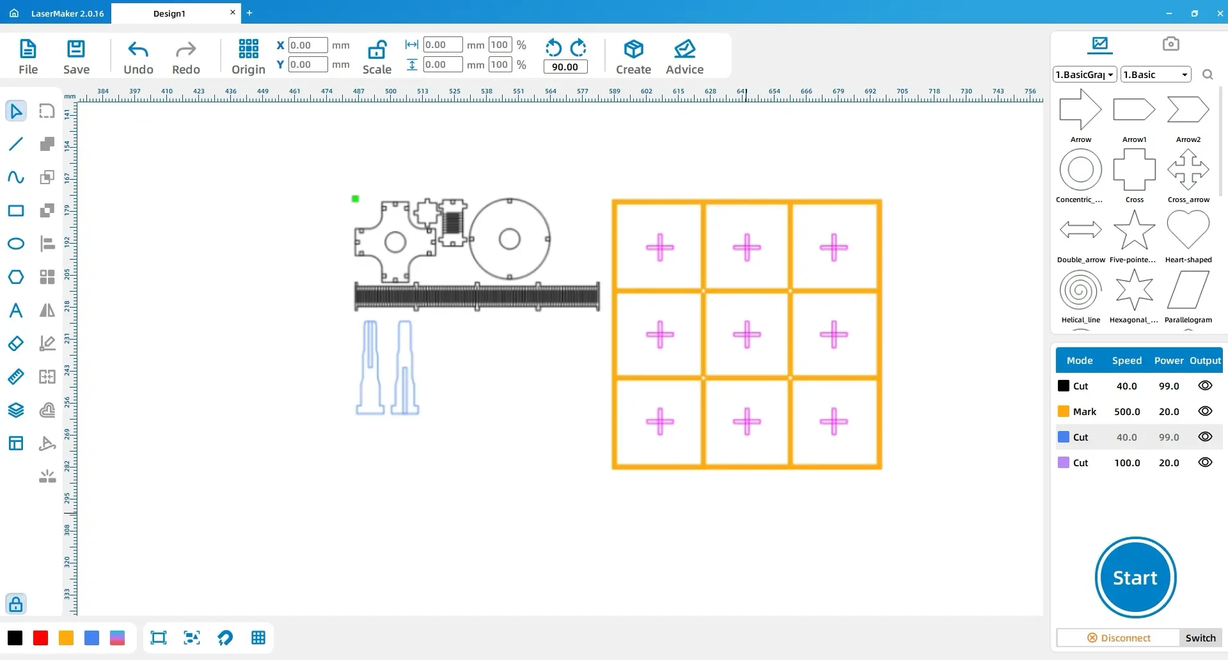
Task: Toggle the Scale aspect lock
Action: pyautogui.click(x=377, y=56)
